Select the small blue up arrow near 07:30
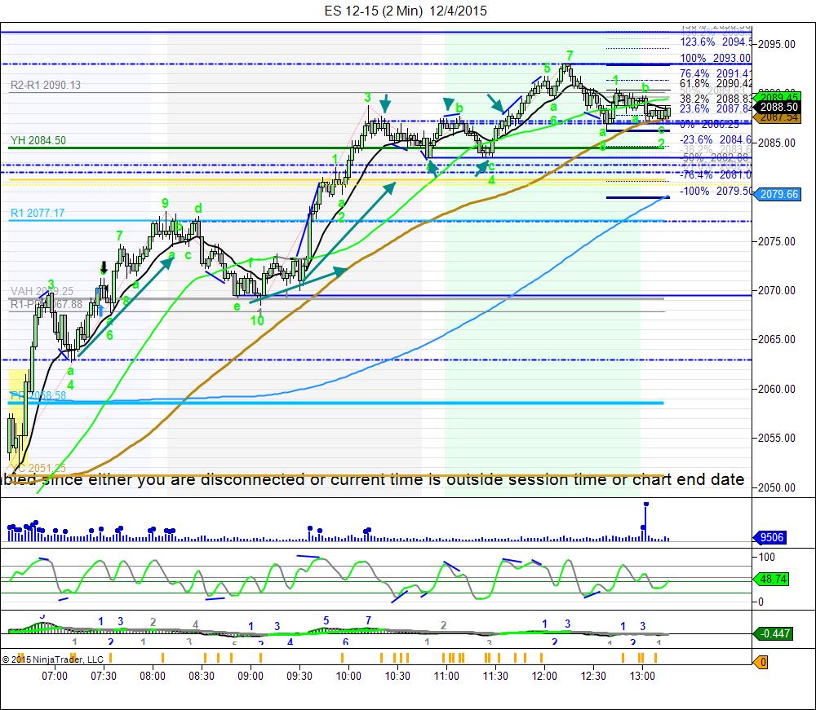 (101, 311)
